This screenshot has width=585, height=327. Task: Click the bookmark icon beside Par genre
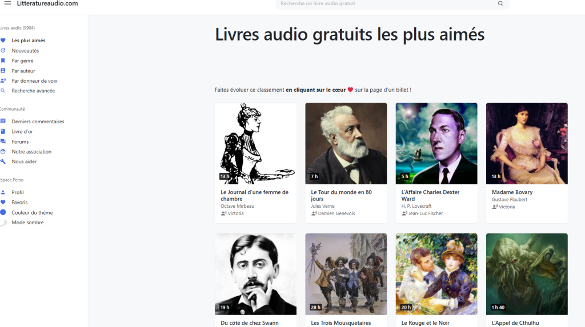[x=3, y=60]
